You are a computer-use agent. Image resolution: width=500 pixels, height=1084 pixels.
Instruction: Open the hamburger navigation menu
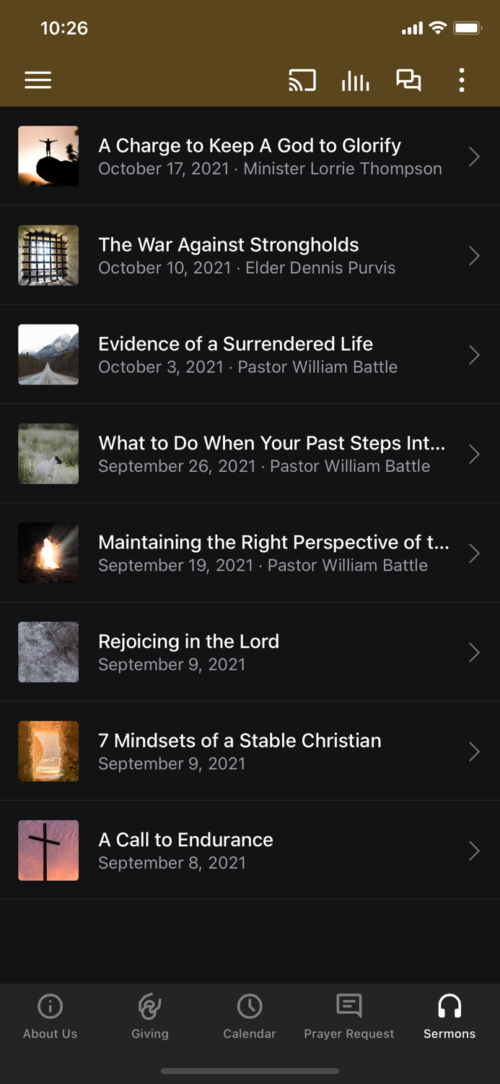[38, 80]
